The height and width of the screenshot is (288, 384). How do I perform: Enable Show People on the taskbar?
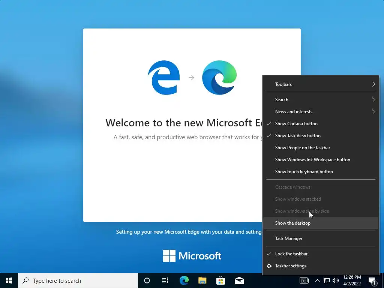[x=321, y=148]
